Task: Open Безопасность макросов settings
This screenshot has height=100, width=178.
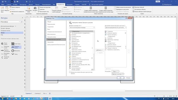Action: 17,12
